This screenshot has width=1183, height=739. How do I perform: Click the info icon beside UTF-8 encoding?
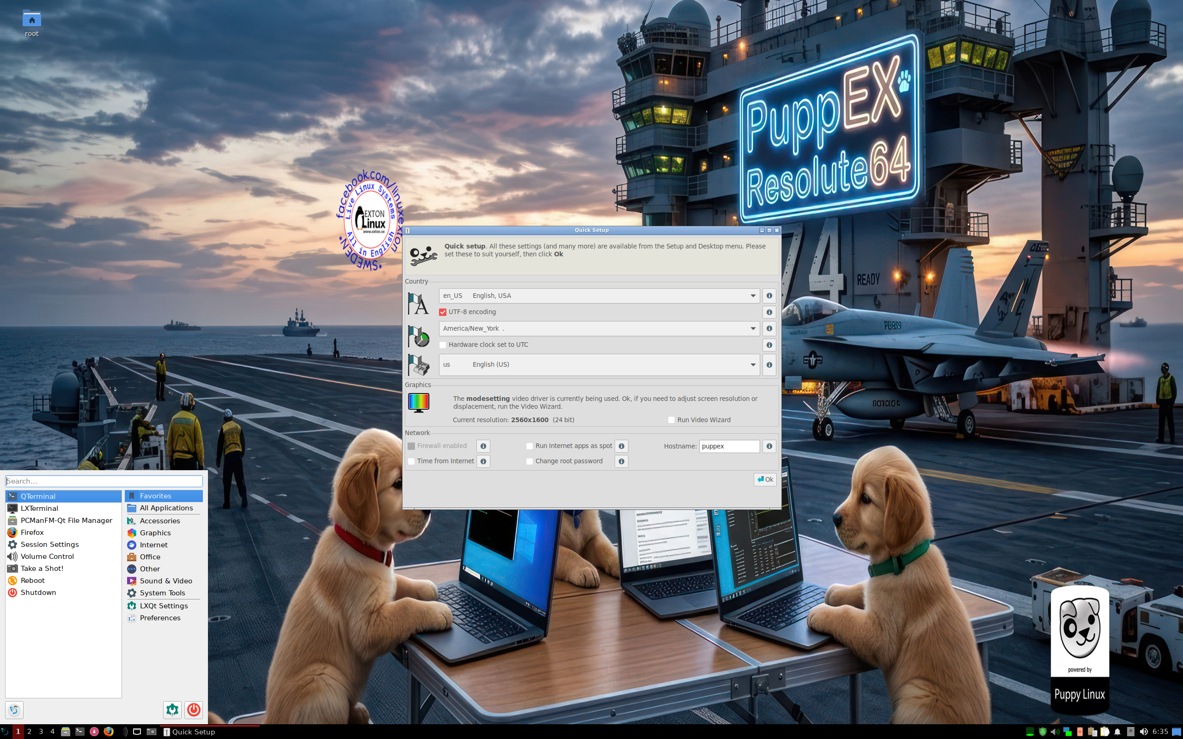(769, 312)
